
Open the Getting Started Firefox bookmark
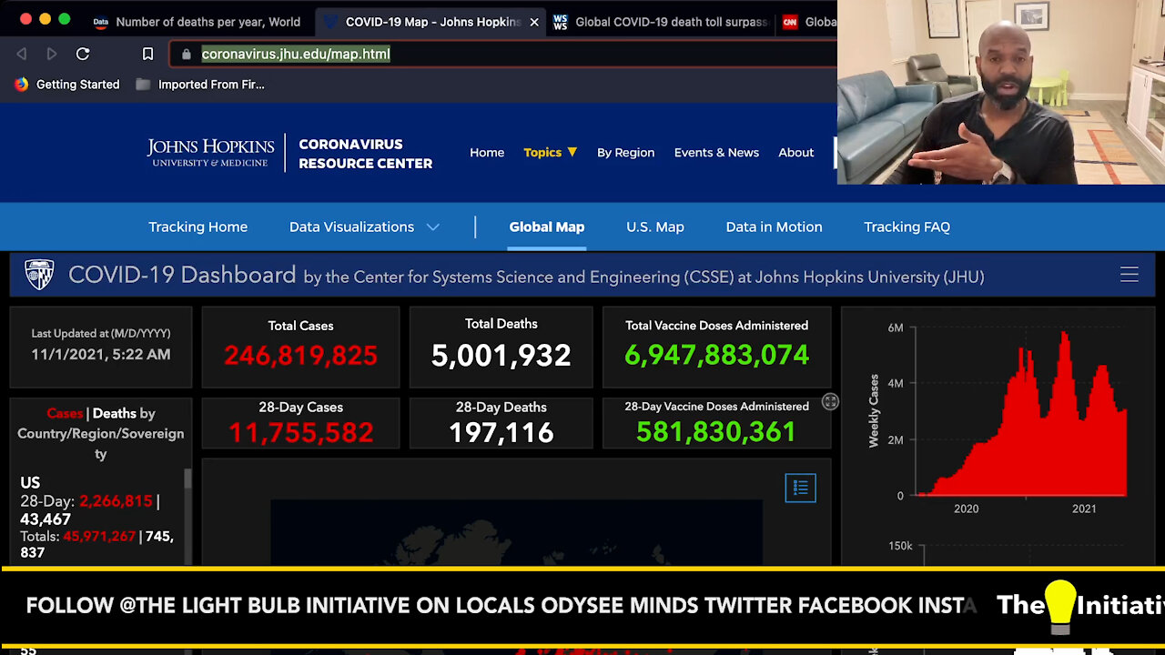tap(67, 84)
